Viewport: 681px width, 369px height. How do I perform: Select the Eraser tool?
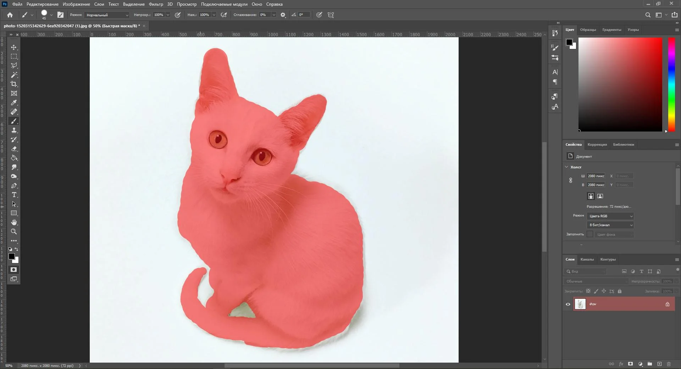click(14, 149)
